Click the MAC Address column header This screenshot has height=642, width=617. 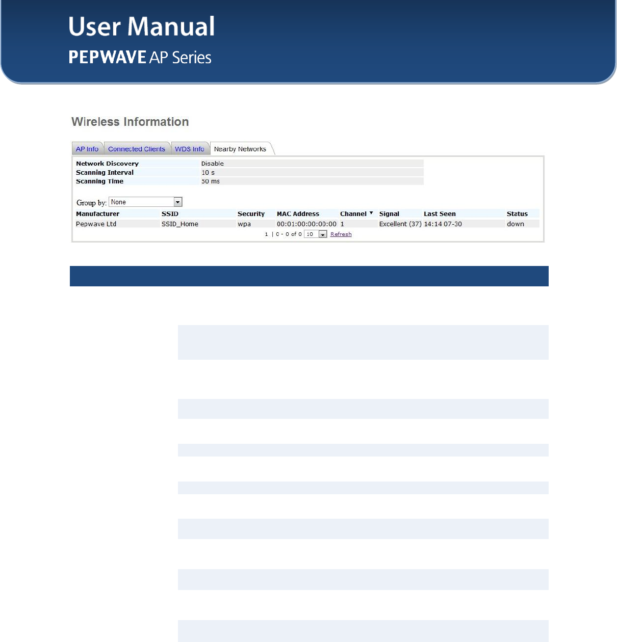[298, 214]
